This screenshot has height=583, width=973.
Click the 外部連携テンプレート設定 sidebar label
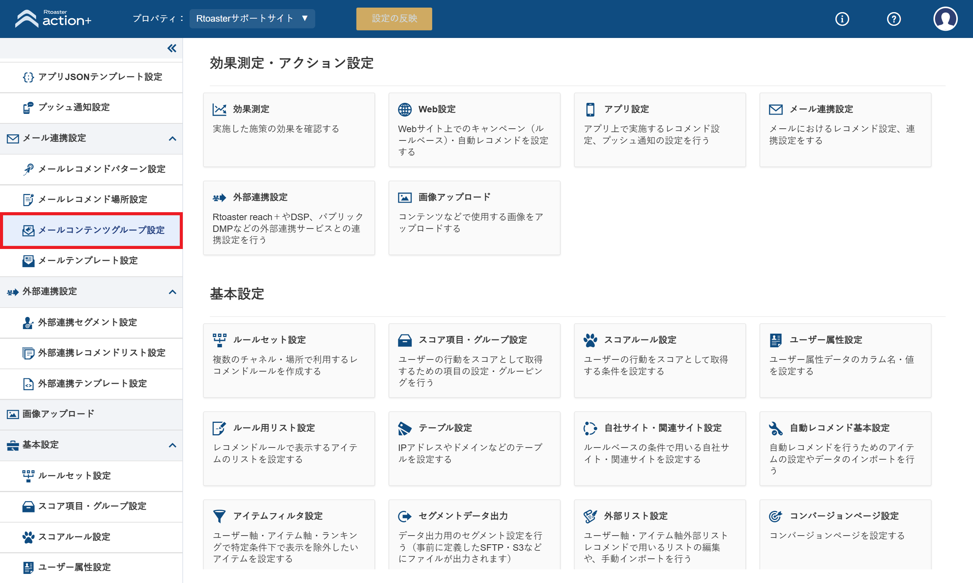(92, 384)
